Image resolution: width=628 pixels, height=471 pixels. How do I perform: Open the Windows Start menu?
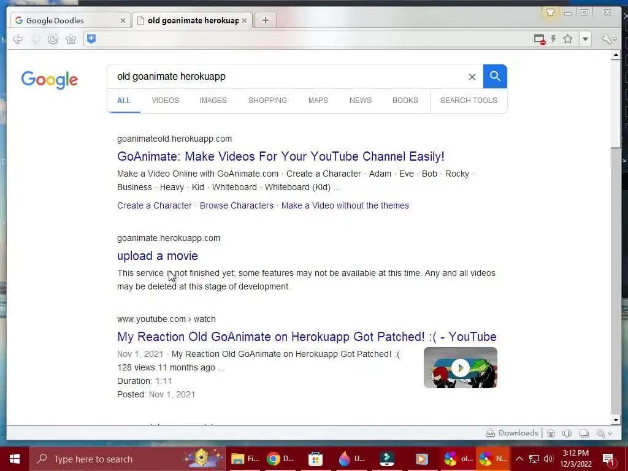[15, 459]
